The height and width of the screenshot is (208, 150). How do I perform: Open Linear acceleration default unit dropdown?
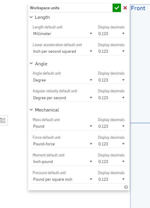[63, 51]
